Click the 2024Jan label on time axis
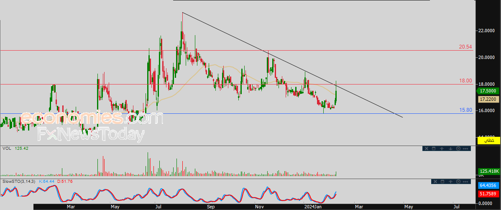This screenshot has width=501, height=210. click(314, 207)
